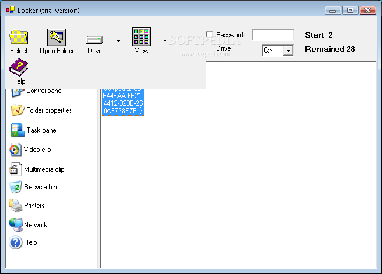Click the Select folder icon in toolbar
This screenshot has height=274, width=382.
pos(19,37)
